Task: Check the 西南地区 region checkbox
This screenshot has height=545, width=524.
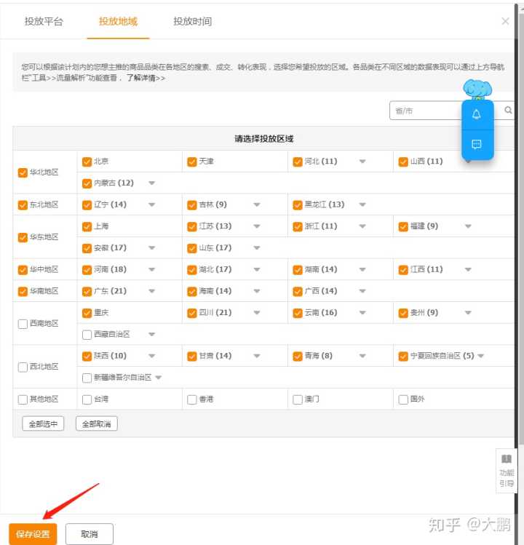Action: tap(23, 324)
